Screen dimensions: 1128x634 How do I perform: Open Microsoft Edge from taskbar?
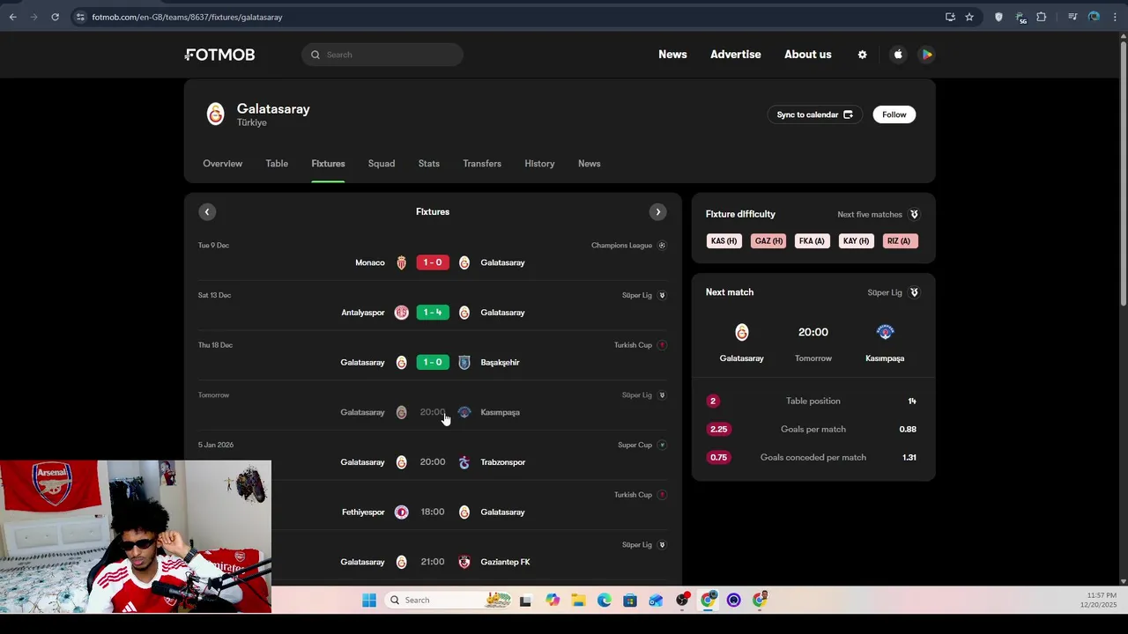coord(604,601)
